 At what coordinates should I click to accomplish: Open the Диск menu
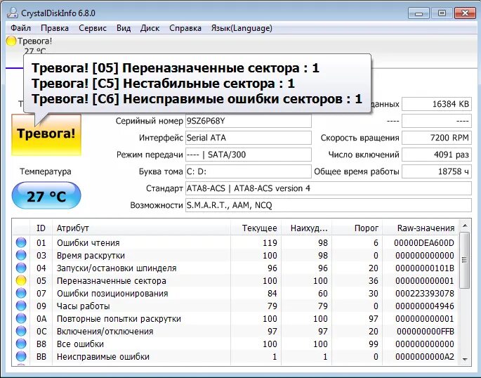click(150, 28)
